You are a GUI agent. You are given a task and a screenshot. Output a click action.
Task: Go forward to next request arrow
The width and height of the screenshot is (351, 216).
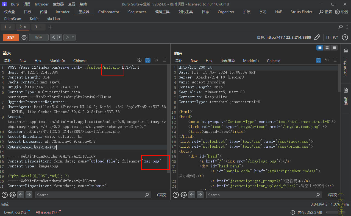(67, 37)
